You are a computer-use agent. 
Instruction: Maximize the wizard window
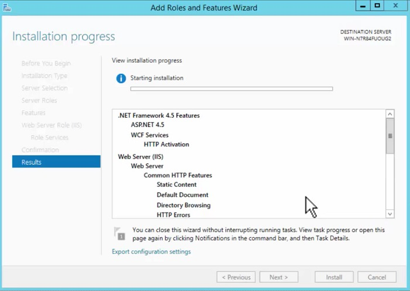[x=377, y=6]
